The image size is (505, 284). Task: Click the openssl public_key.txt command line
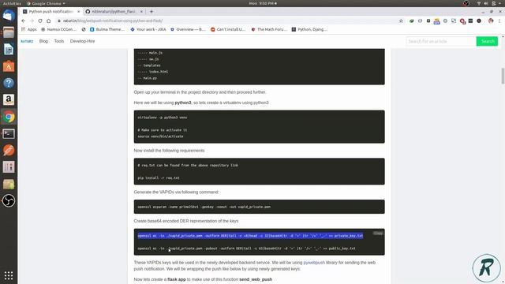(x=246, y=248)
